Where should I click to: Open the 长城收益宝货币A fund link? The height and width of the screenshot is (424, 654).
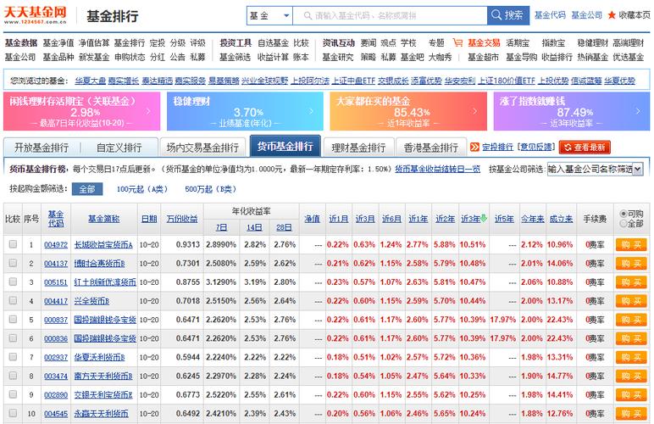[103, 244]
